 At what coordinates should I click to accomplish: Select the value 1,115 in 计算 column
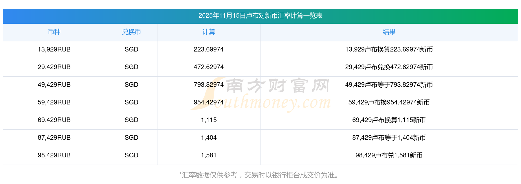pos(209,120)
